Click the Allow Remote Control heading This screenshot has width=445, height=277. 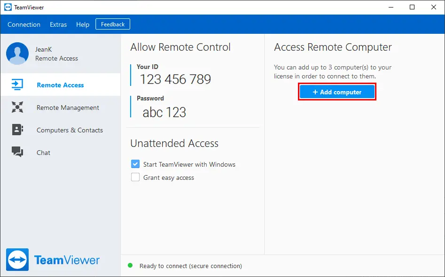point(180,47)
